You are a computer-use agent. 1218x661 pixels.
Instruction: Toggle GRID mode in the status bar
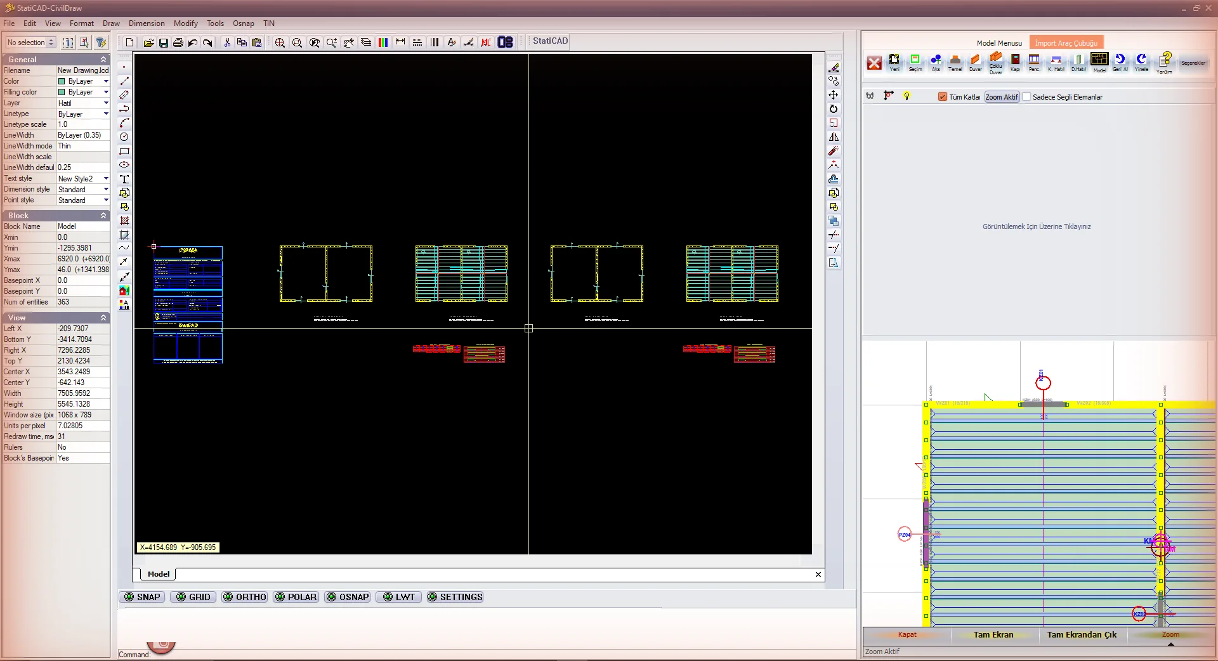[193, 597]
